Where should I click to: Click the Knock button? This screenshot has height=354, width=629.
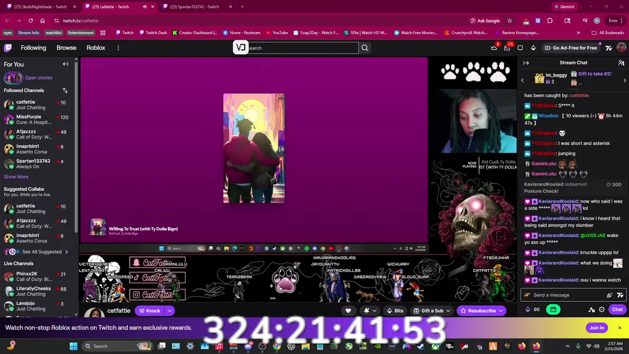tap(150, 311)
